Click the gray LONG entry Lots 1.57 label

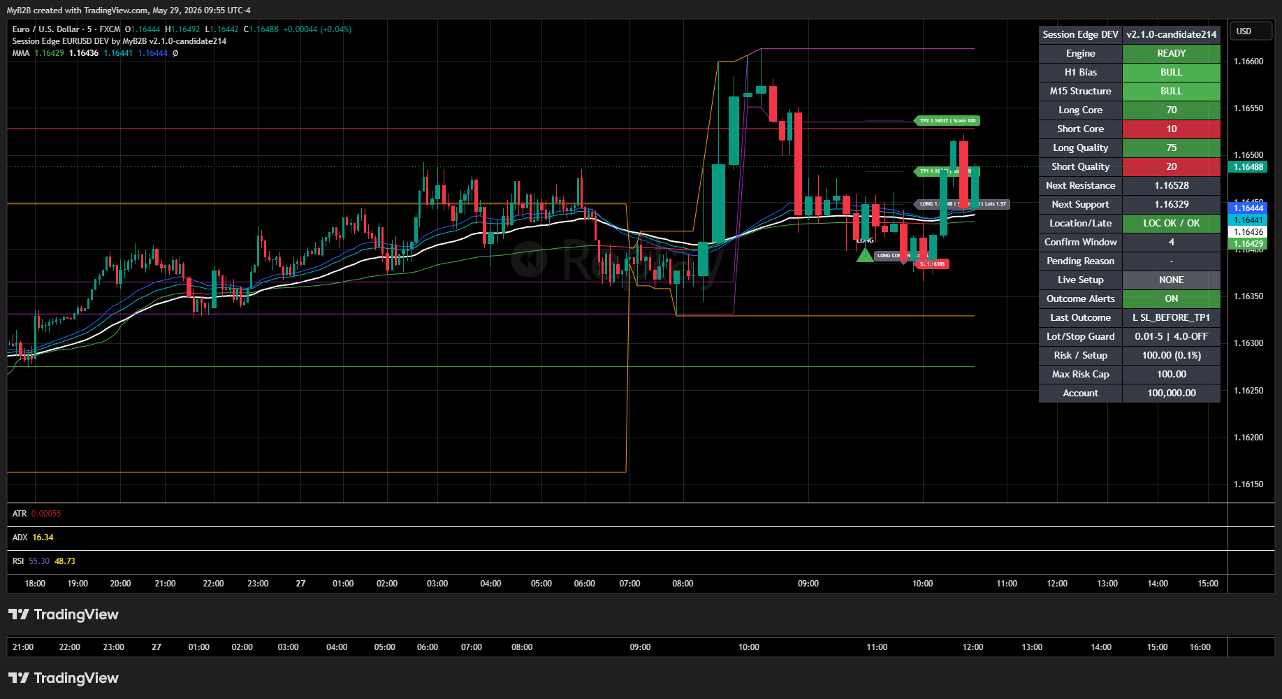point(962,204)
